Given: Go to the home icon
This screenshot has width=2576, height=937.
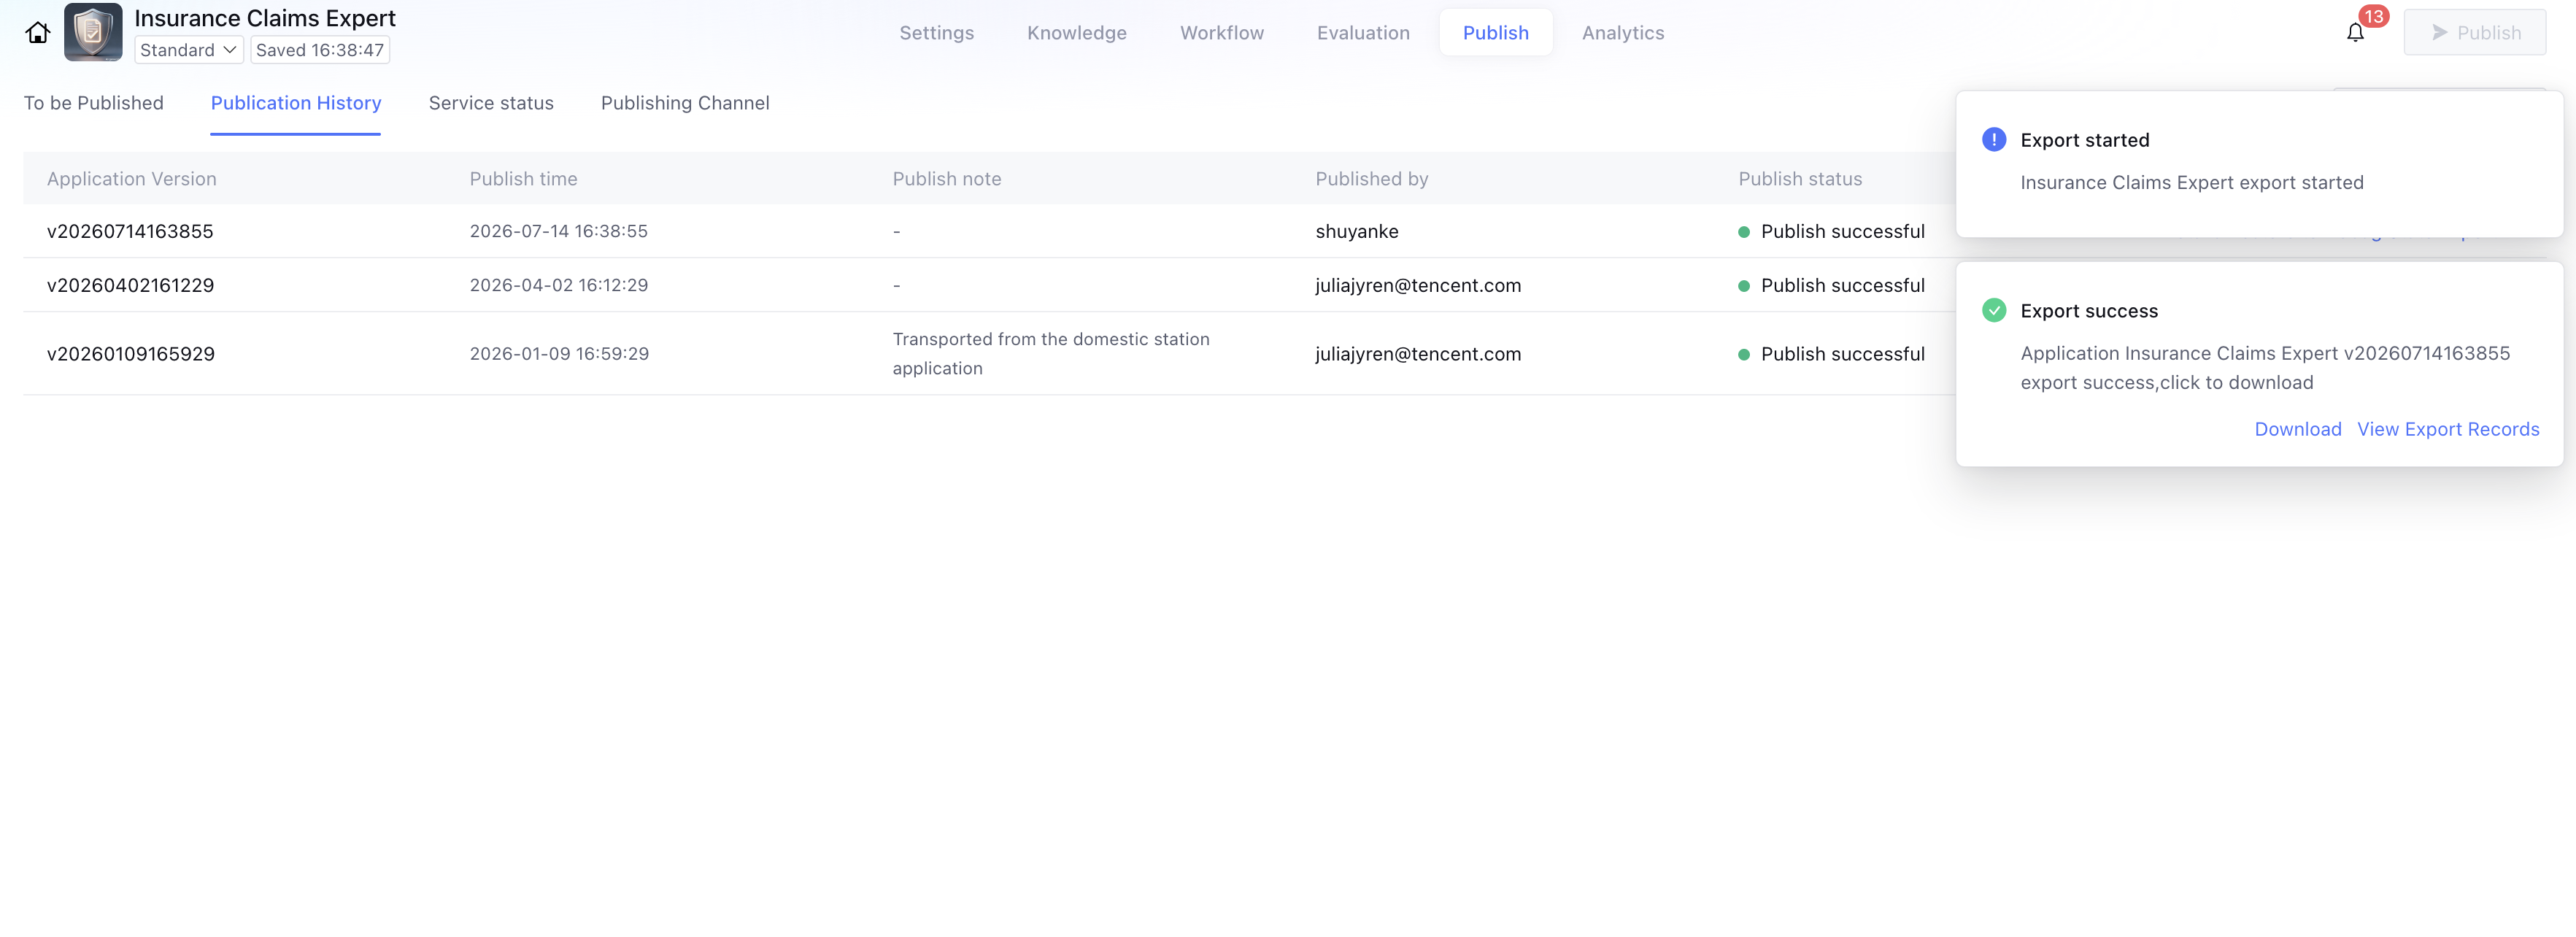Looking at the screenshot, I should pos(38,33).
